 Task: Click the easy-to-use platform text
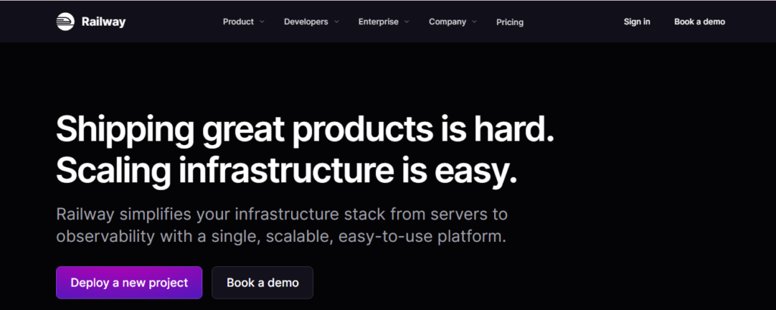[x=425, y=236]
